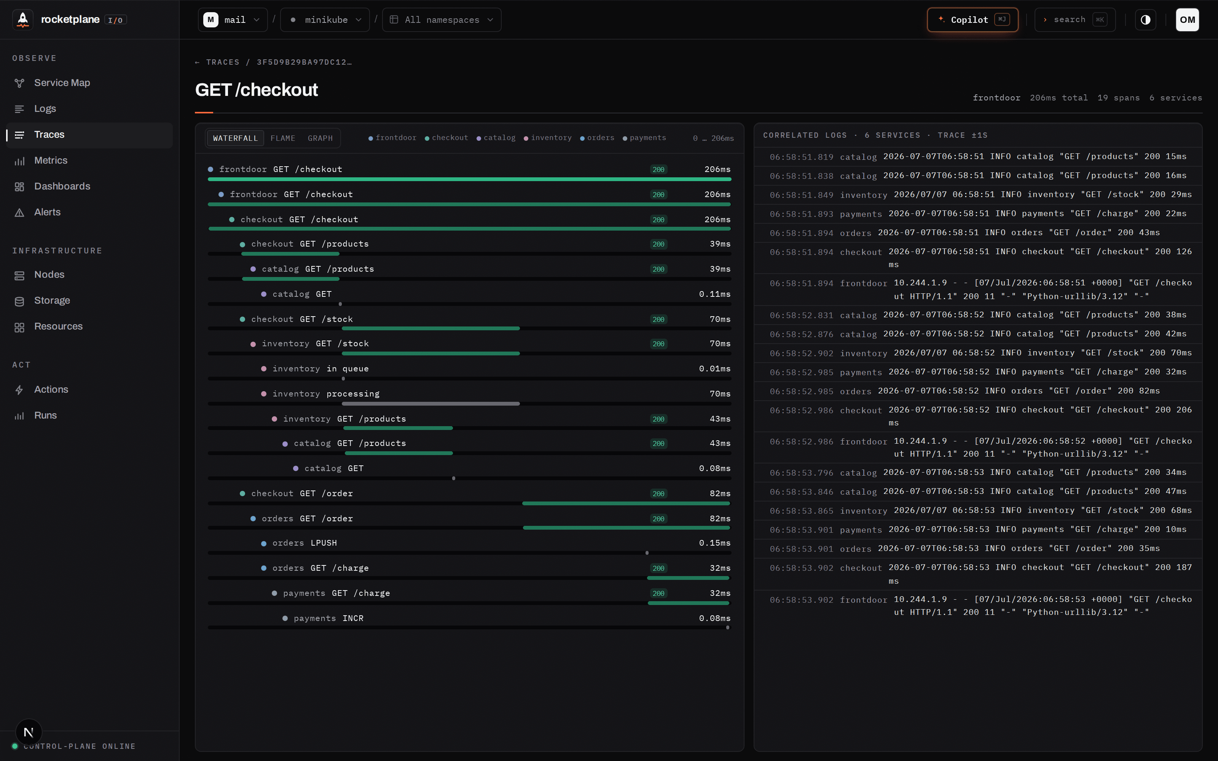Viewport: 1218px width, 761px height.
Task: Open the Alerts triangle icon
Action: tap(19, 212)
